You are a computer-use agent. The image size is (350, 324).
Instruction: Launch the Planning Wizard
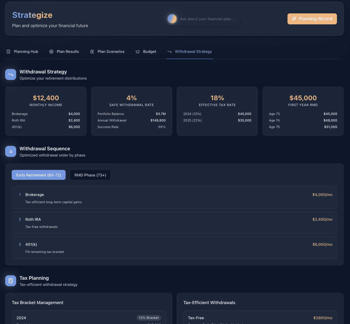[x=312, y=19]
